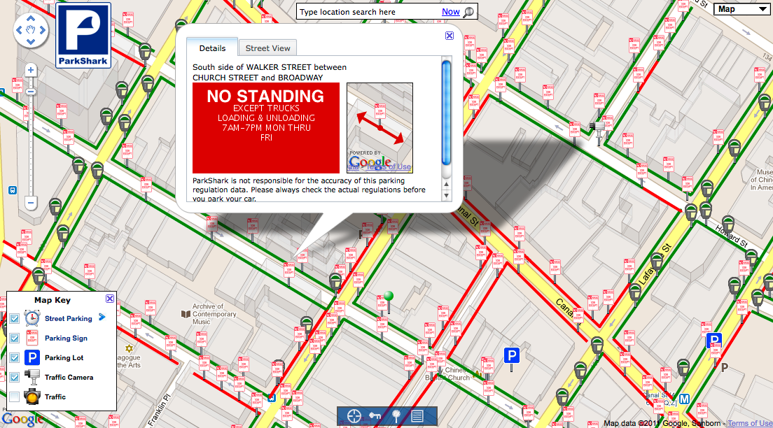Click the key icon in bottom toolbar

[x=375, y=416]
